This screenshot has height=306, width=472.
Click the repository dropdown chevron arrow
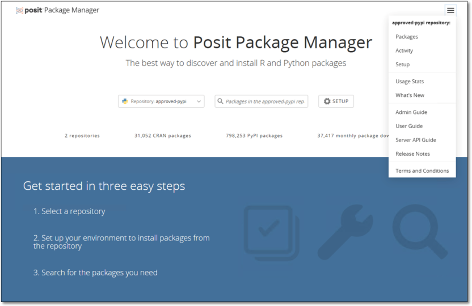199,101
